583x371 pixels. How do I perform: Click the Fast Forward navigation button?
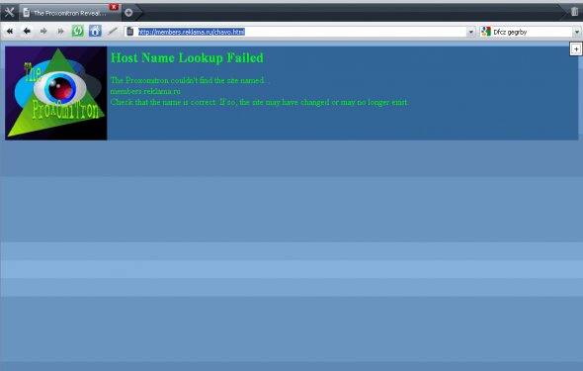(x=60, y=32)
